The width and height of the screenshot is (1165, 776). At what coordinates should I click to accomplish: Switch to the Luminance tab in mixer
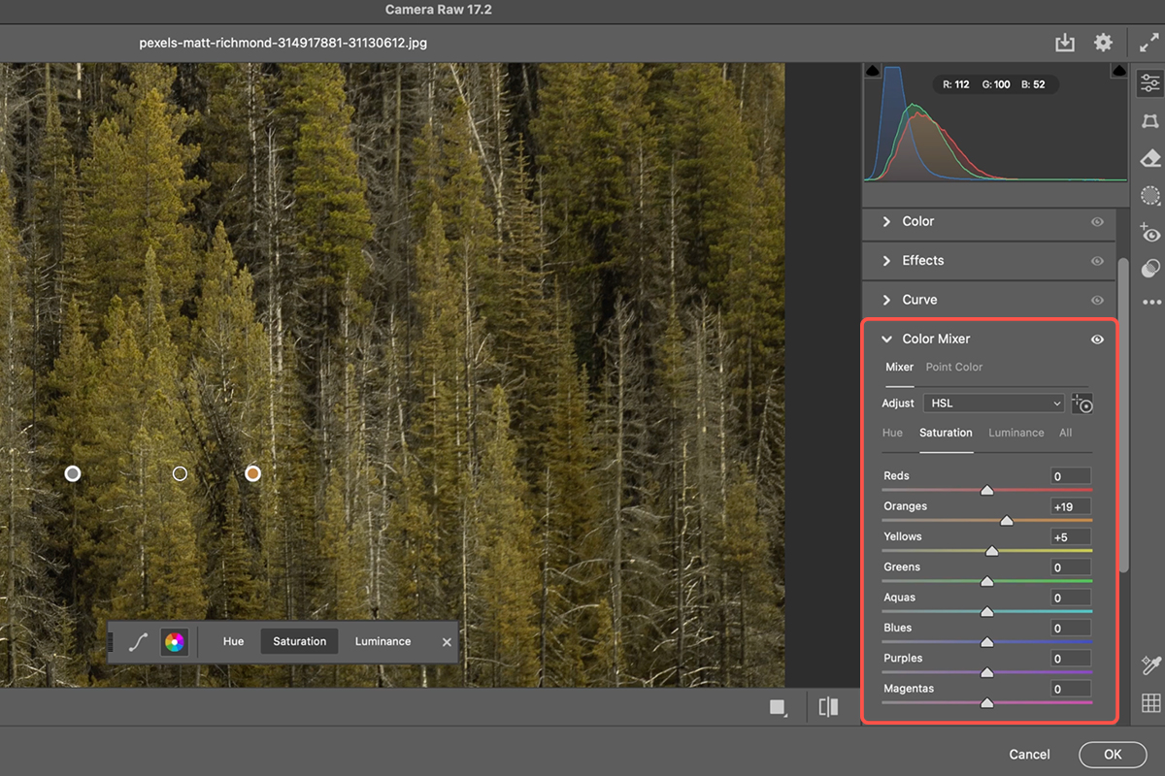(x=1015, y=433)
